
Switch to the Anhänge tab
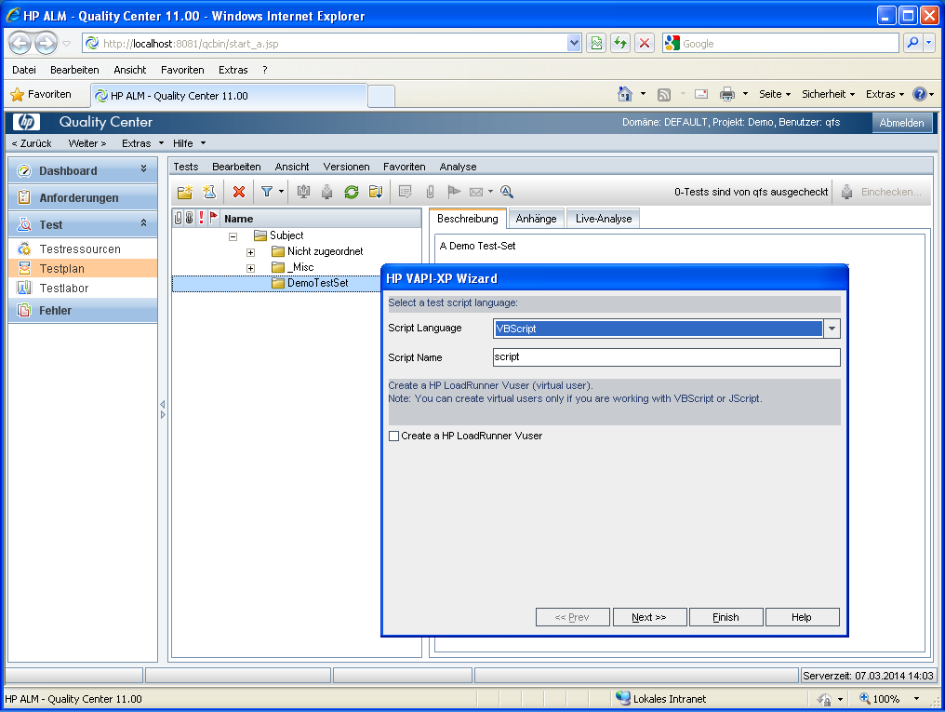(537, 219)
